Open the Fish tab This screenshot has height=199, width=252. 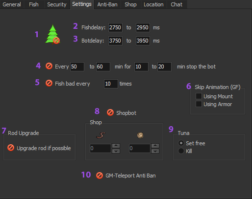point(34,4)
